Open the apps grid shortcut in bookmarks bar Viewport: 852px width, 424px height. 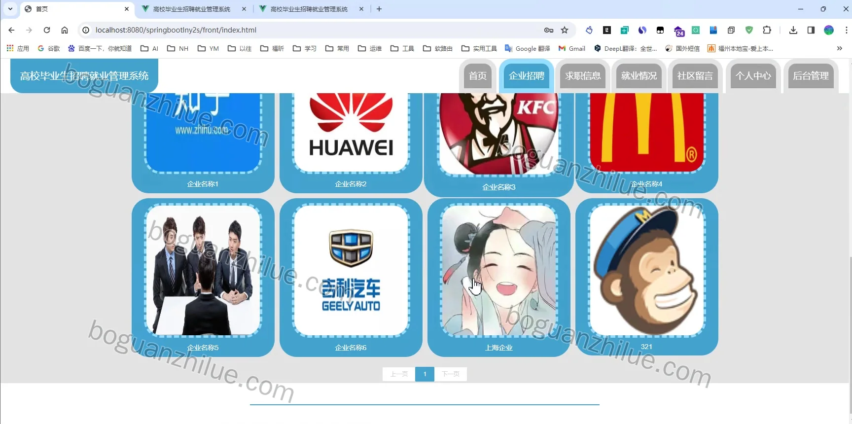(18, 48)
